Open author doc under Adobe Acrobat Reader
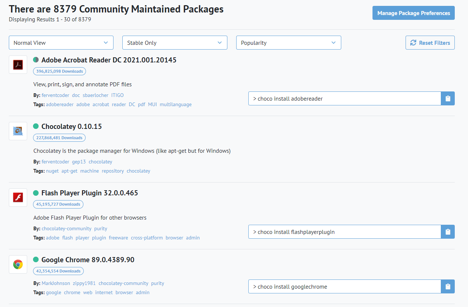Viewport: 468px width, 307px height. tap(76, 95)
